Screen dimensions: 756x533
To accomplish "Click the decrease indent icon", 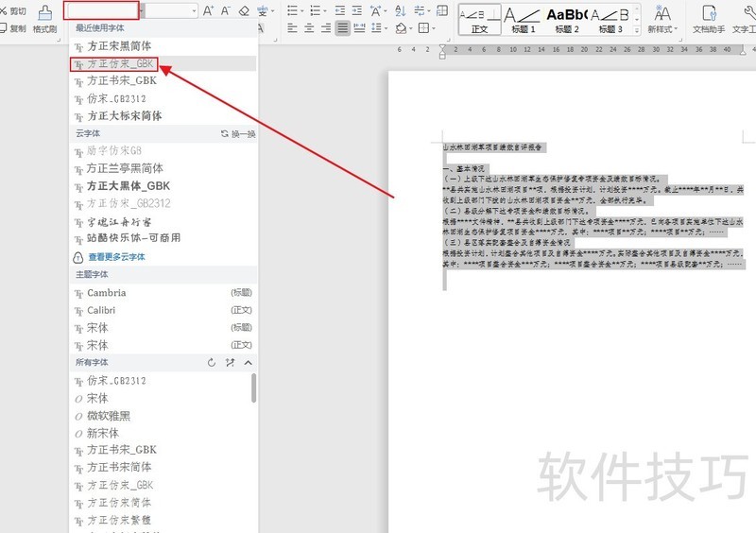I will point(340,10).
